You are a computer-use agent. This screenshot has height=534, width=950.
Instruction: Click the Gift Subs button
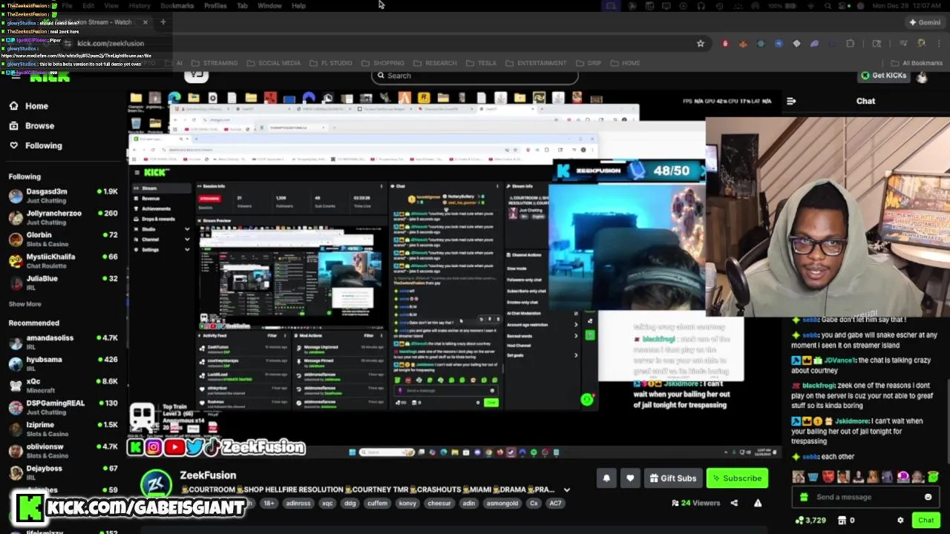672,478
